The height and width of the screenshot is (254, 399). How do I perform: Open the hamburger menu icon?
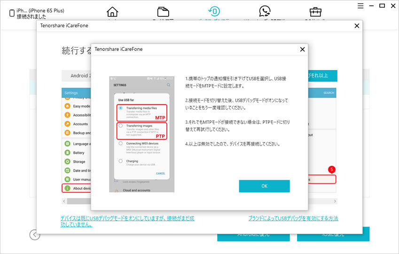click(x=360, y=6)
